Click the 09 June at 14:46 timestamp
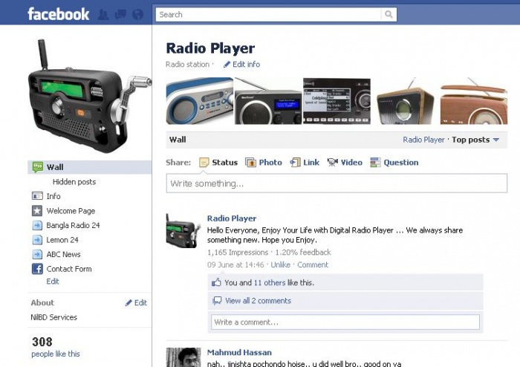 pyautogui.click(x=235, y=265)
